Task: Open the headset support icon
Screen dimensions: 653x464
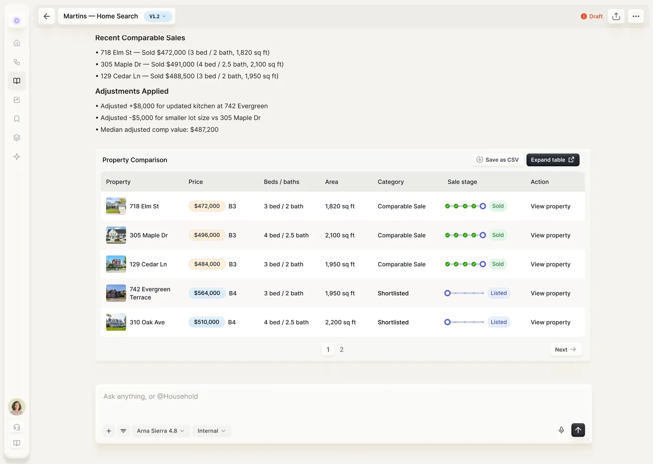Action: (17, 427)
